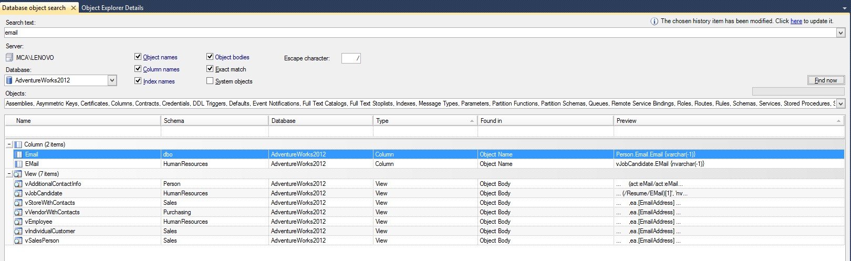Select the vEmployee view result
This screenshot has height=261, width=851.
pyautogui.click(x=429, y=222)
